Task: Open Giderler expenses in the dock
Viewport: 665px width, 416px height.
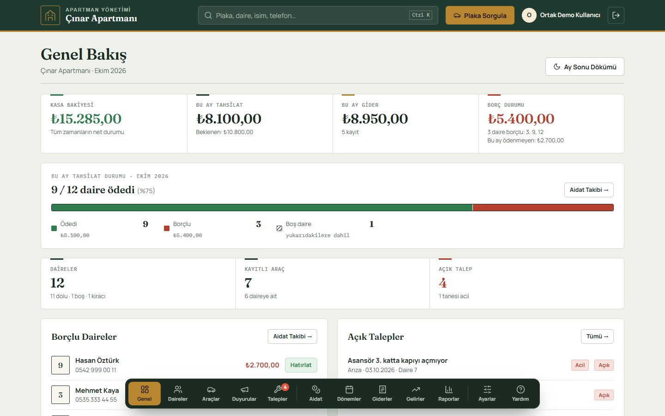Action: tap(382, 393)
